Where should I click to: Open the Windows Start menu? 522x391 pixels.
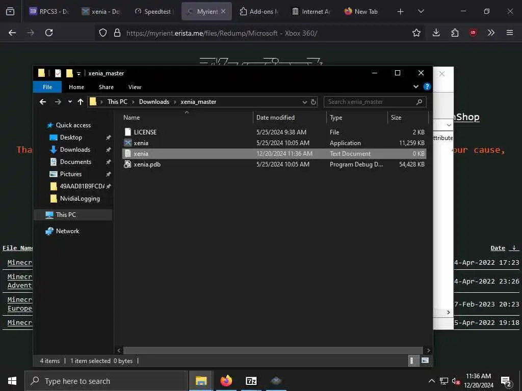[x=12, y=381]
